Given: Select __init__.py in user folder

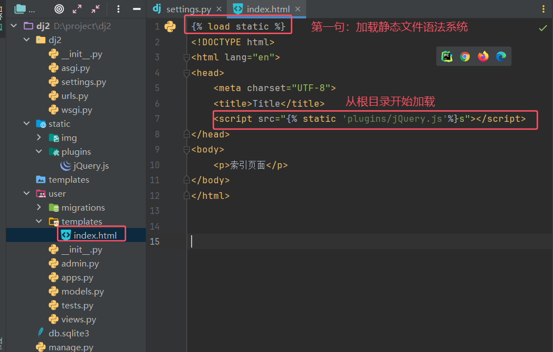Looking at the screenshot, I should 82,249.
